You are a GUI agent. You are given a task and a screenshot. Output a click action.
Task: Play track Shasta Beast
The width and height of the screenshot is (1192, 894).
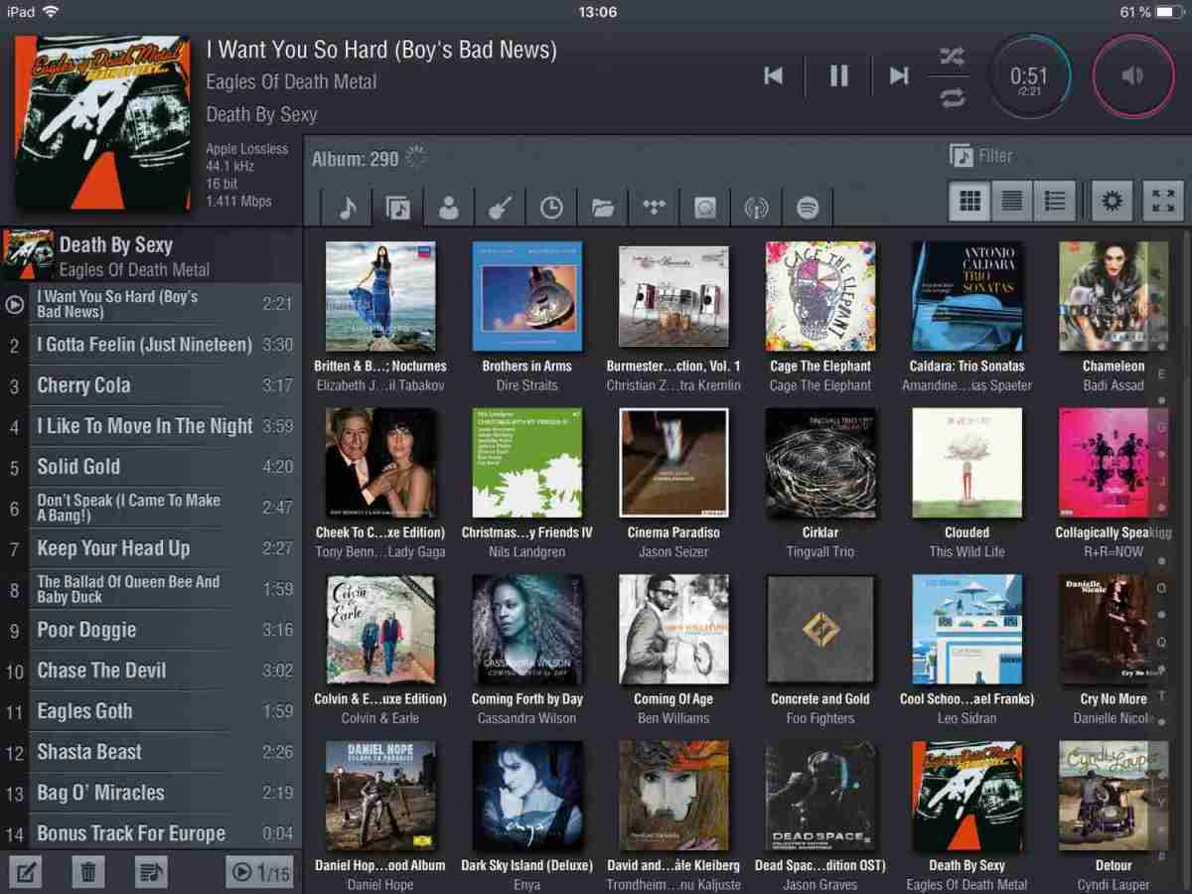coord(151,752)
